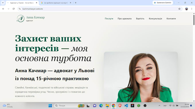Open the clock and date panel
This screenshot has width=195, height=109.
point(185,106)
